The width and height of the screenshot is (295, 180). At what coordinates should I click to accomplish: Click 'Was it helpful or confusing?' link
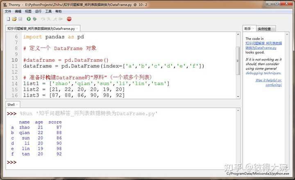tap(269, 83)
